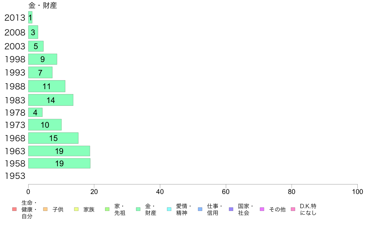Click the 1953 year axis label
This screenshot has height=227, width=366.
pyautogui.click(x=15, y=176)
